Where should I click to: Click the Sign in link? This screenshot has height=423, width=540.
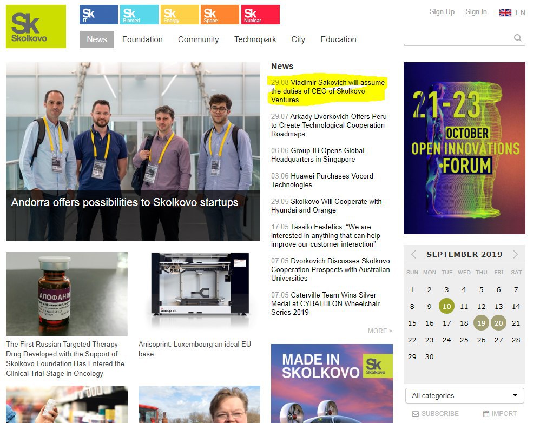[x=476, y=12]
